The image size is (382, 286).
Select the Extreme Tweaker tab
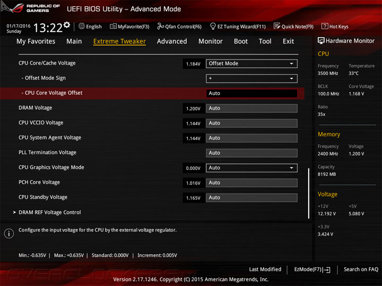point(119,41)
